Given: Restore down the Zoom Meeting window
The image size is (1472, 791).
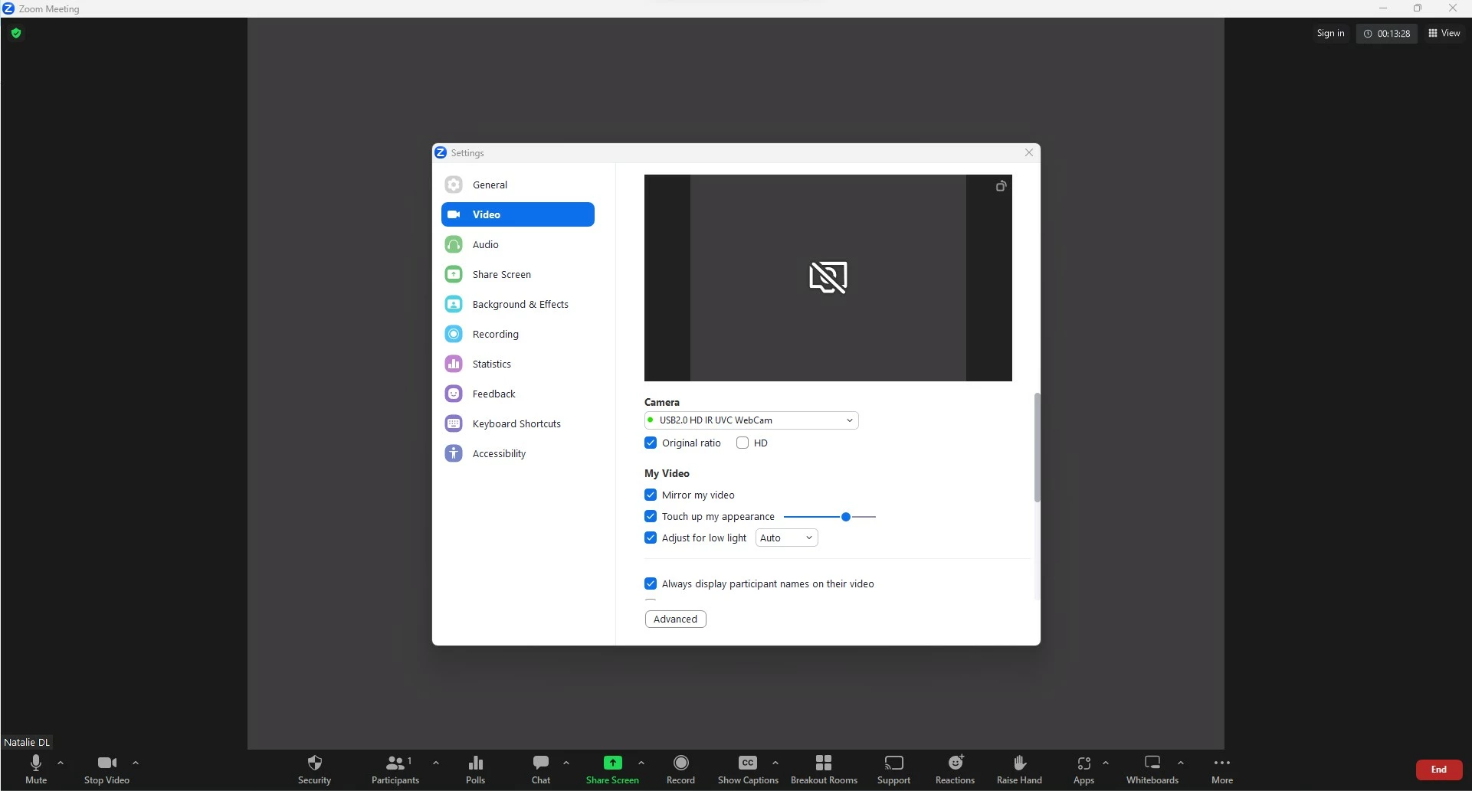Looking at the screenshot, I should pyautogui.click(x=1418, y=8).
